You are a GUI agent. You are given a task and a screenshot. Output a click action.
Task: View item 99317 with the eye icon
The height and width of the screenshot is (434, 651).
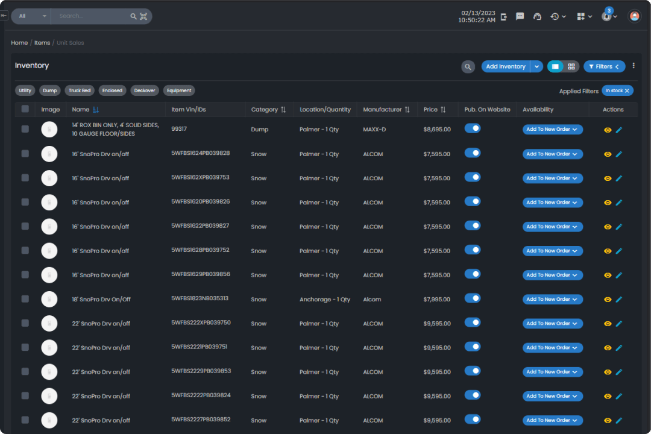608,130
